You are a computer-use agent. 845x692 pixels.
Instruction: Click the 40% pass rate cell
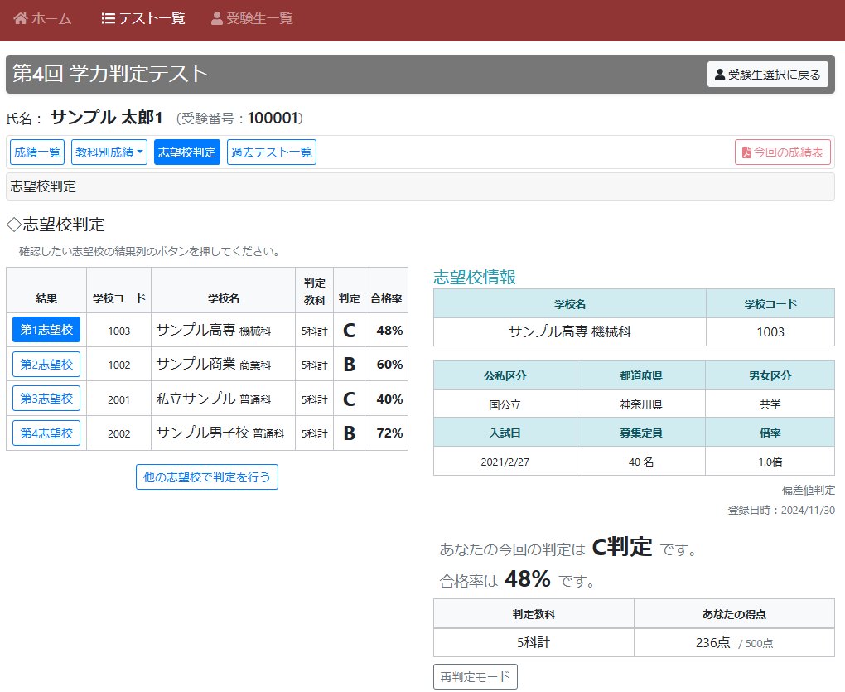pos(387,399)
